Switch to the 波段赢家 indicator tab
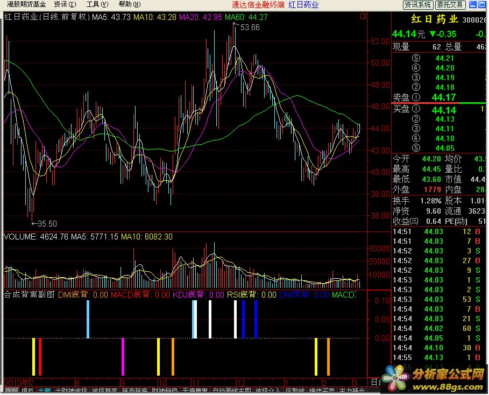The image size is (489, 395). coord(104,390)
